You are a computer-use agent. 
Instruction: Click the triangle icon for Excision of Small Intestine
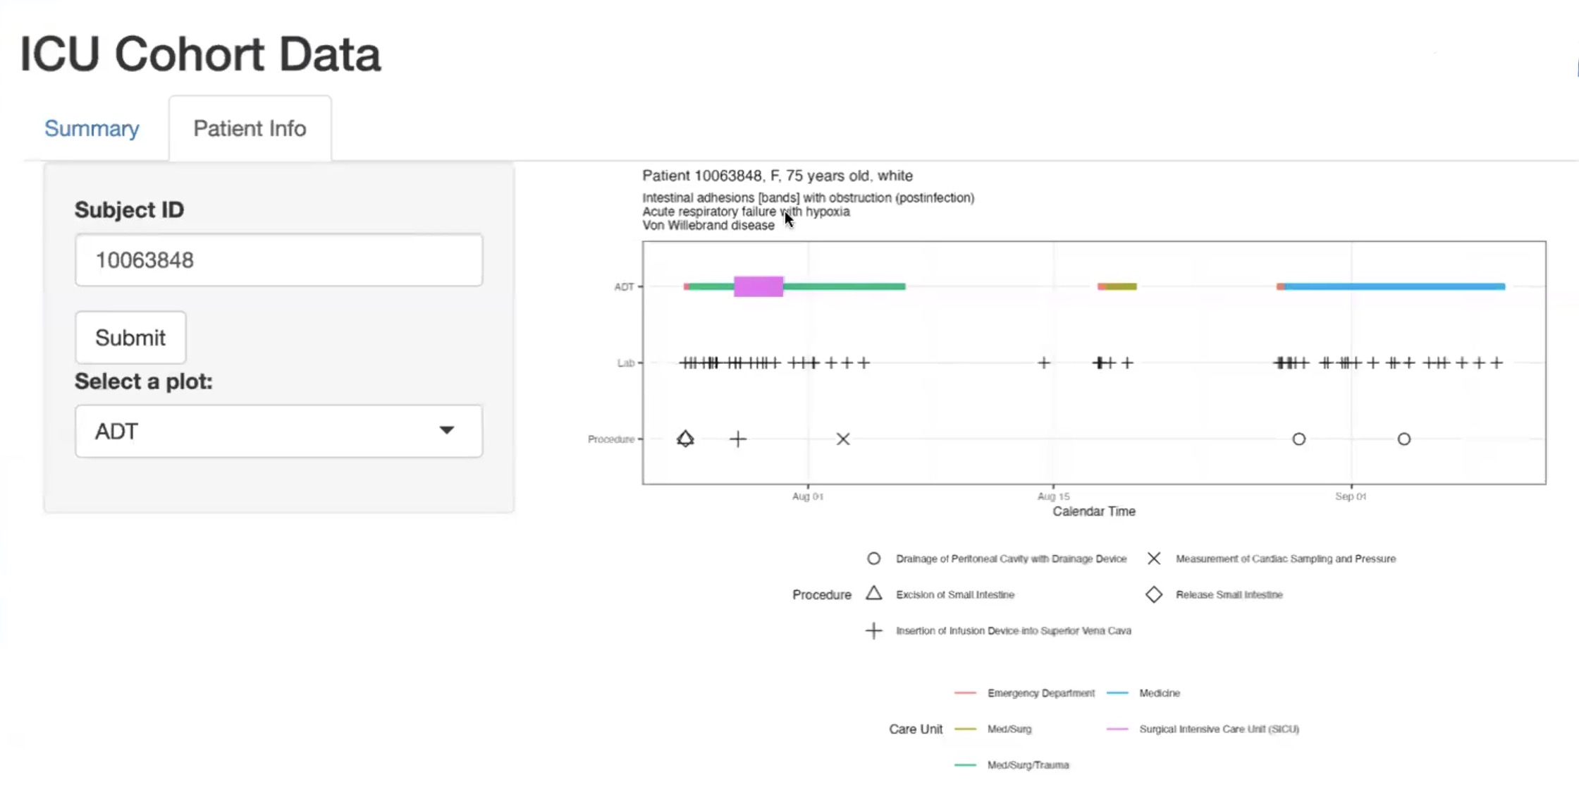[874, 594]
